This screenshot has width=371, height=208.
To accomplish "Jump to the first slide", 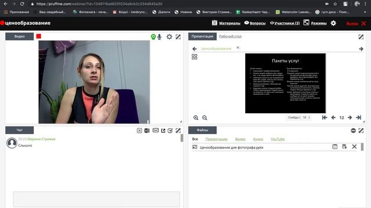I will pos(325,117).
